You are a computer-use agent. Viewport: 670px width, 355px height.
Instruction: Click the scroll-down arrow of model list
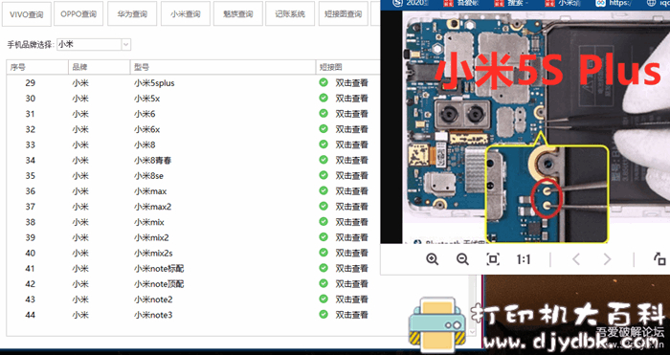pyautogui.click(x=472, y=331)
